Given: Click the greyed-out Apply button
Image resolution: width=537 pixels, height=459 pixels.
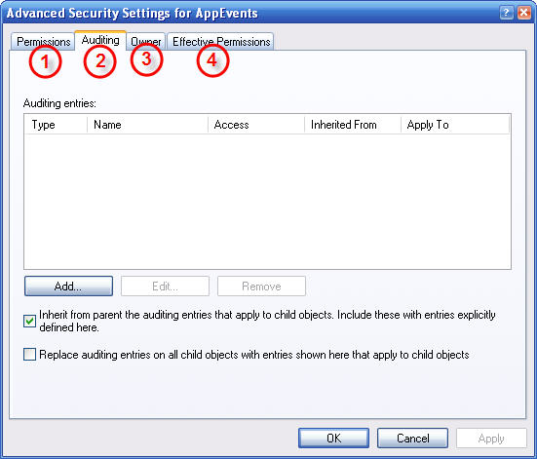Looking at the screenshot, I should point(491,439).
